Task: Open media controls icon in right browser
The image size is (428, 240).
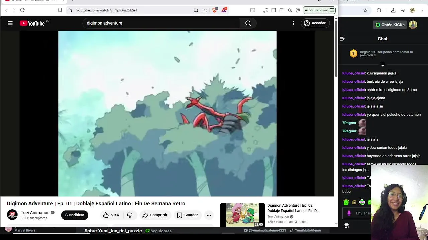Action: (403, 10)
